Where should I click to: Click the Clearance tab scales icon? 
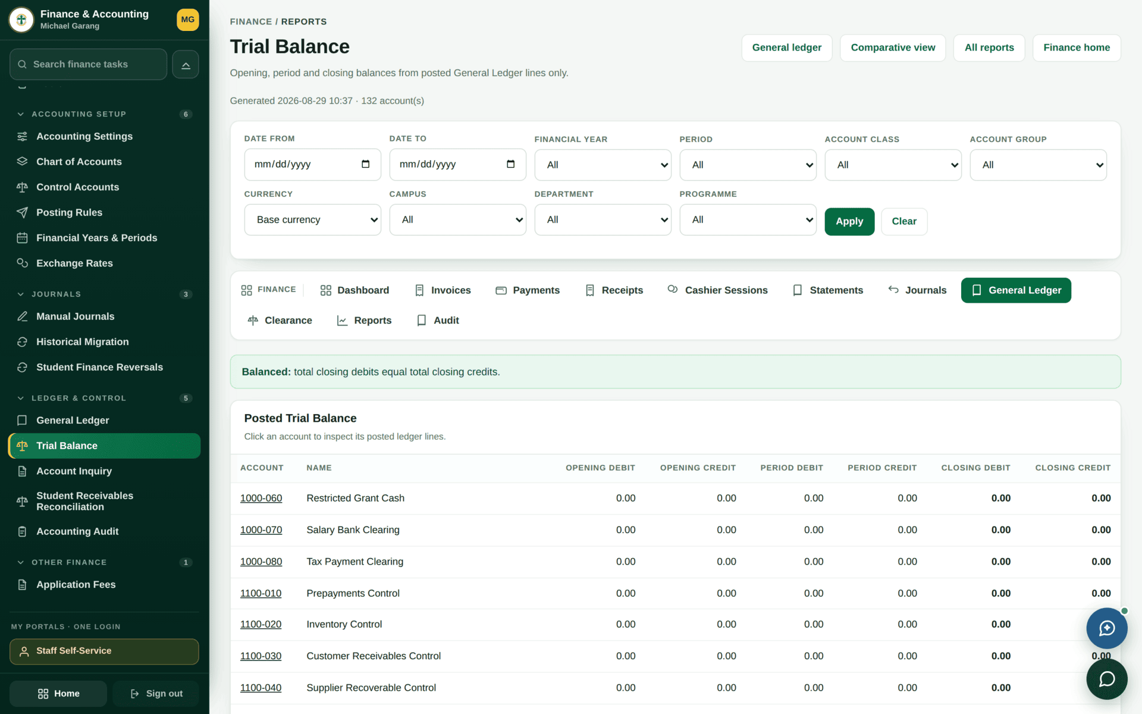coord(253,321)
